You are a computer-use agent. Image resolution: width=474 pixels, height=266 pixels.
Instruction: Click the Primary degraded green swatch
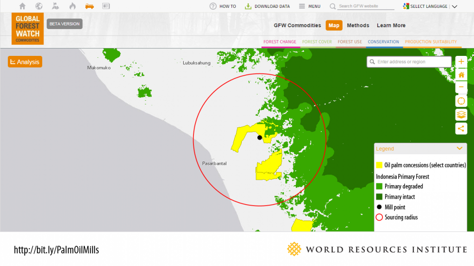tap(379, 187)
